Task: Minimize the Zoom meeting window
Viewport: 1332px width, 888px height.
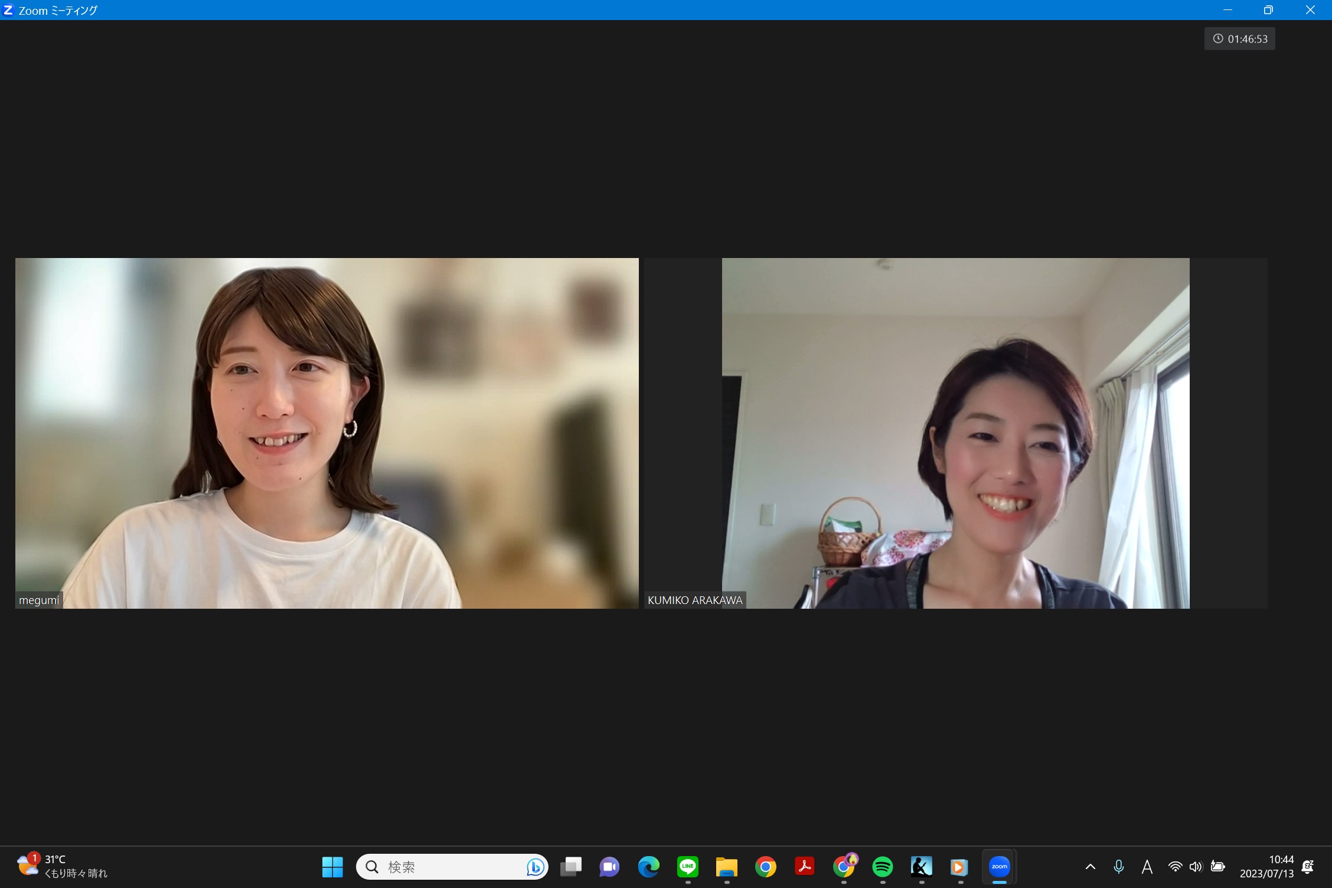Action: 1227,10
